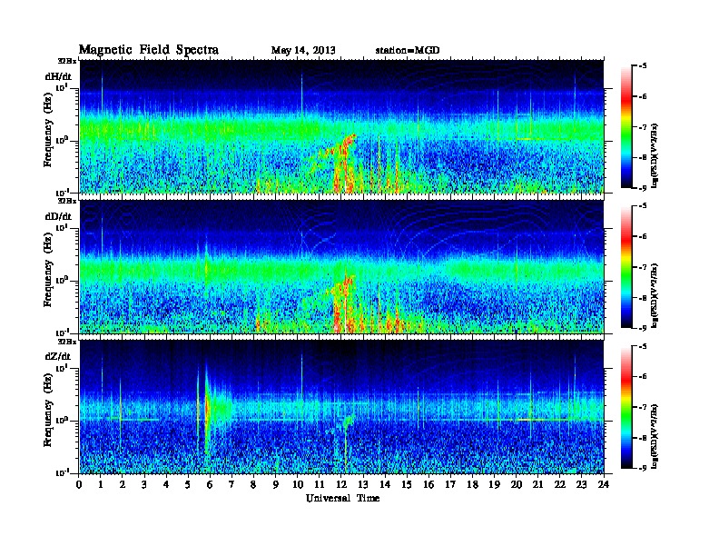
Task: Click hour tick label "4" on time axis
Action: coord(166,485)
